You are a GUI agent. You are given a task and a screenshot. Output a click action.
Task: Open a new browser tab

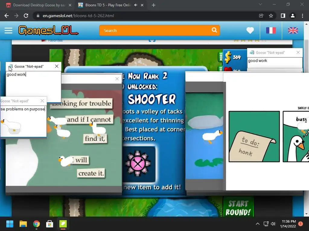click(154, 5)
